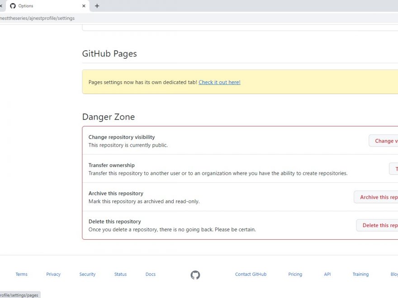Open the 'Check it out here!' Pages link
The width and height of the screenshot is (398, 298).
click(219, 82)
